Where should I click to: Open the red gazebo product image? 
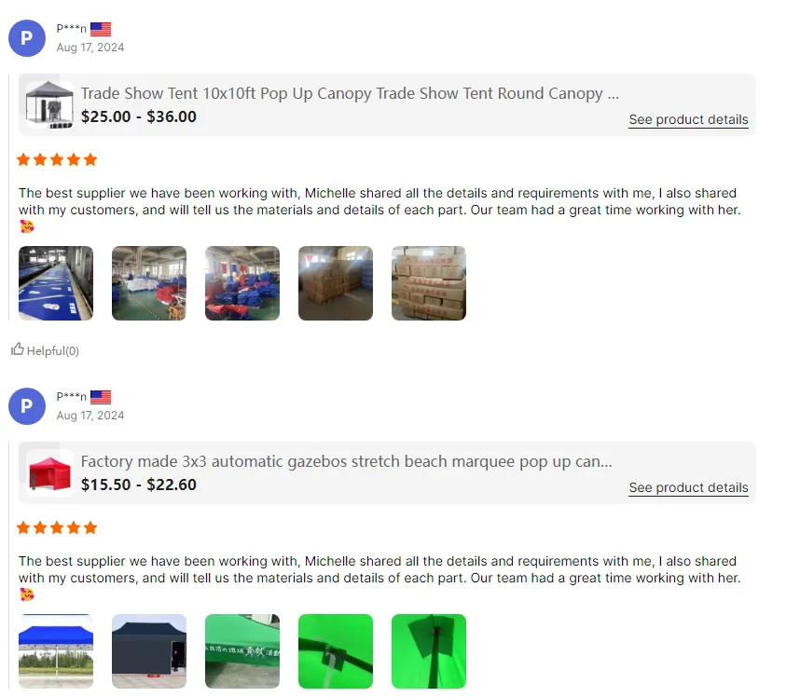click(49, 473)
